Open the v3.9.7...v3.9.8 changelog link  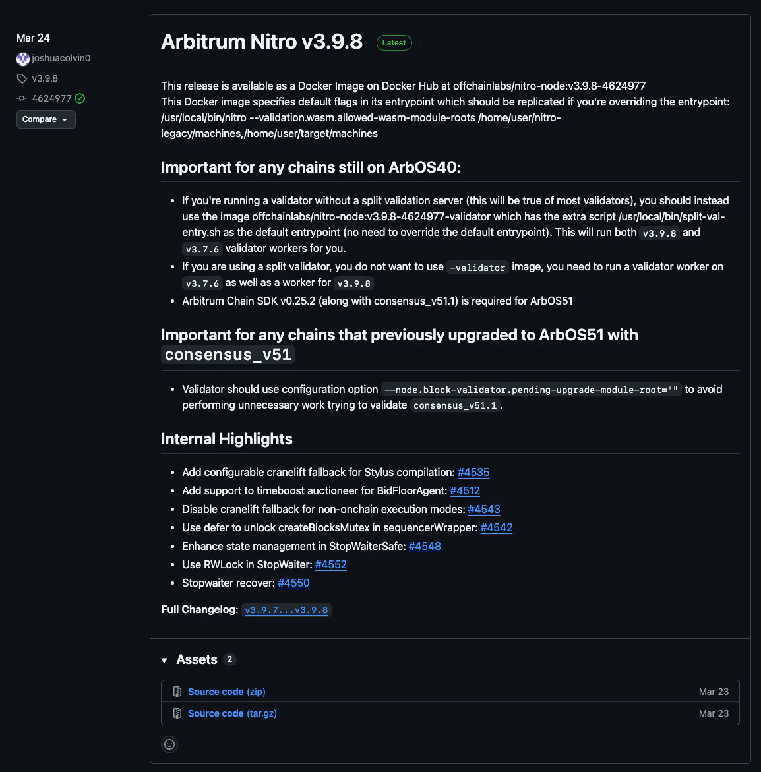(x=286, y=610)
